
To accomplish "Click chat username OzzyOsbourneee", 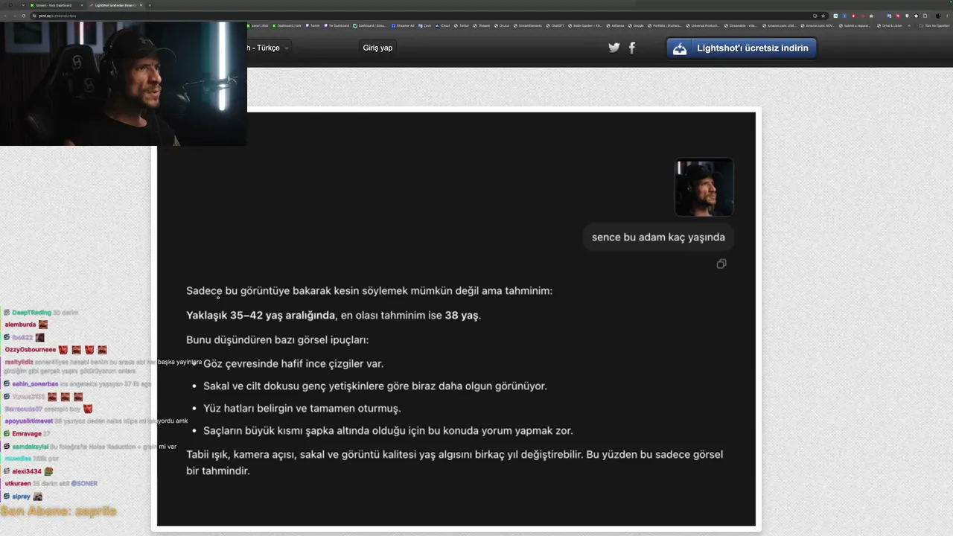I will click(31, 350).
